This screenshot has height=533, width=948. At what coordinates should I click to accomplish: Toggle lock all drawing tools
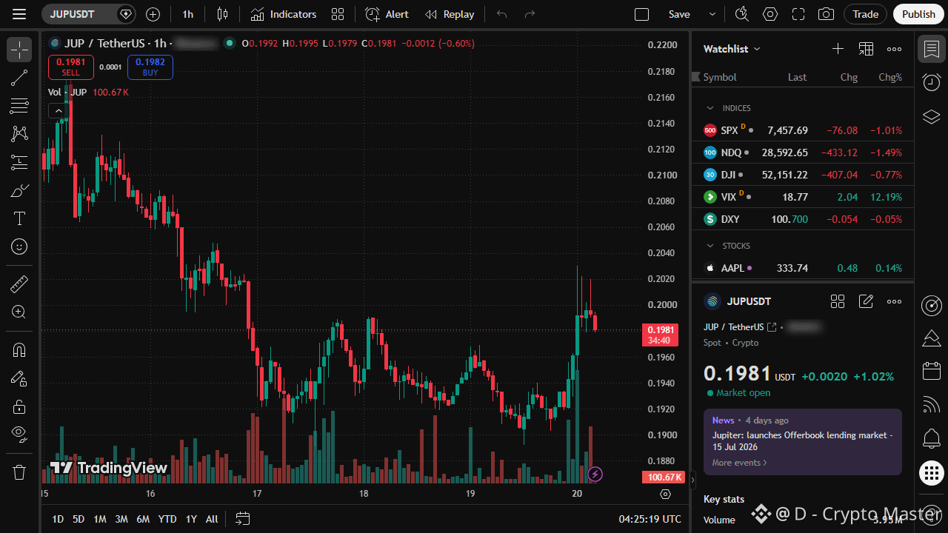[19, 406]
